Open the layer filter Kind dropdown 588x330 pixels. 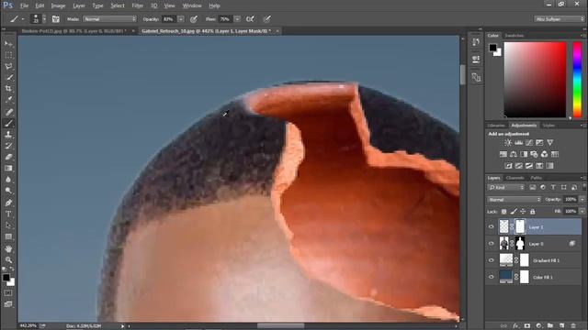(506, 187)
